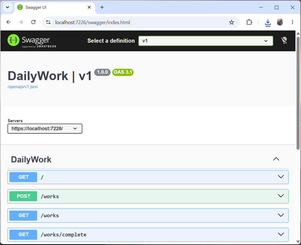Open the tab search dropdown arrow
The width and height of the screenshot is (301, 245).
(x=7, y=7)
